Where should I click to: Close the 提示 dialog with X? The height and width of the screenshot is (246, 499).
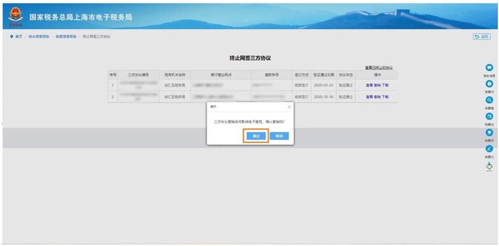pyautogui.click(x=289, y=107)
